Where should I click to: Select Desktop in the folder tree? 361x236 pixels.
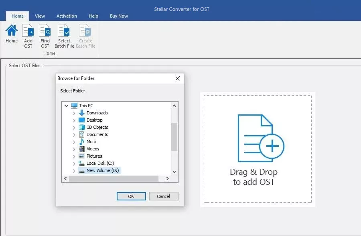(94, 120)
